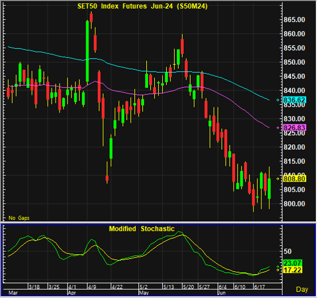Click the 50 level on stochastic axis
Image resolution: width=317 pixels, height=298 pixels.
(288, 251)
